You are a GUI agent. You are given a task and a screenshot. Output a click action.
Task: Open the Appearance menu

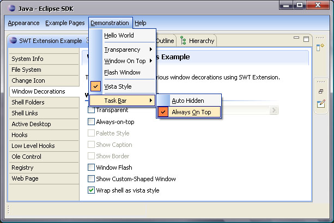[23, 23]
